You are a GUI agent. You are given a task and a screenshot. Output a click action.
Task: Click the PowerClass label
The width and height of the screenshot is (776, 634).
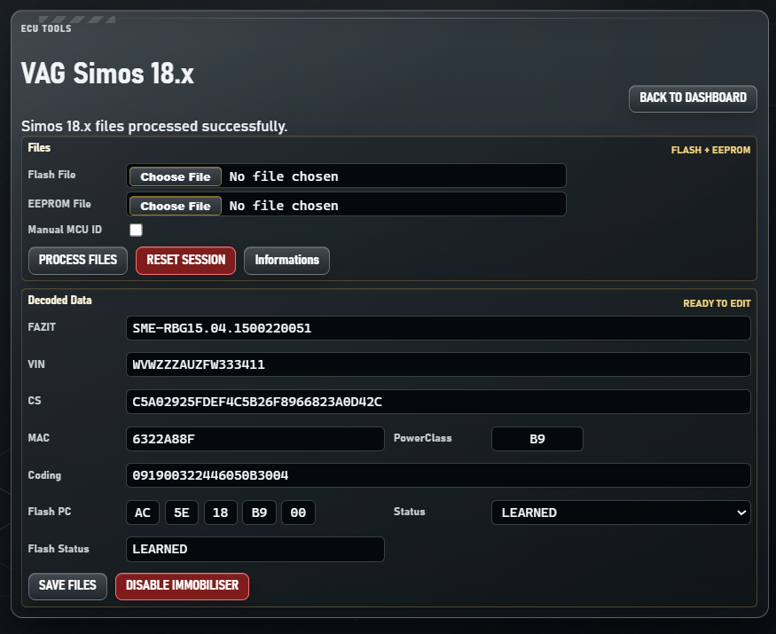pos(423,438)
